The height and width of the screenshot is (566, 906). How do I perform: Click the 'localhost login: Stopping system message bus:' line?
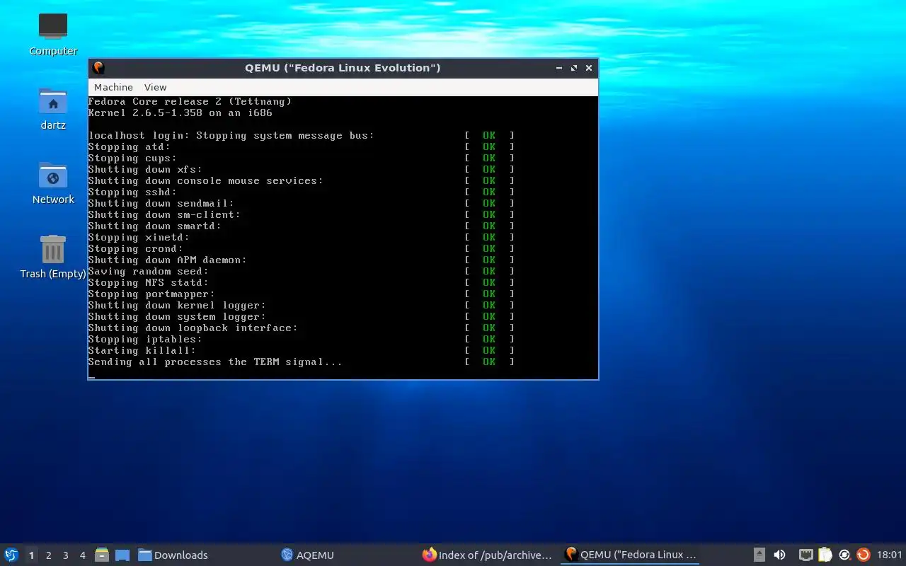point(231,135)
